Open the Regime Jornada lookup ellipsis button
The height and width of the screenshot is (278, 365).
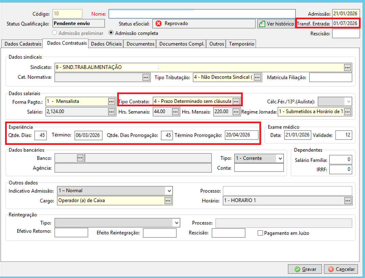[x=347, y=112]
